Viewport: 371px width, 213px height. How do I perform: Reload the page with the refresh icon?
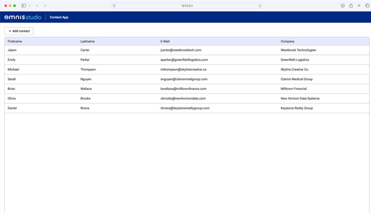[260, 6]
